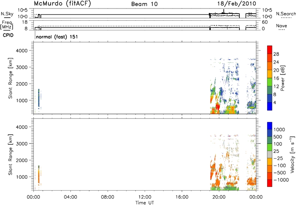Click the "N.Sky" legend label
The width and height of the screenshot is (296, 205).
7,14
